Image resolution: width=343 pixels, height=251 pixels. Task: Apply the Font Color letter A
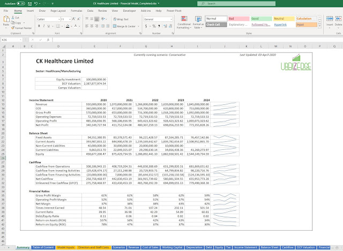pyautogui.click(x=76, y=26)
